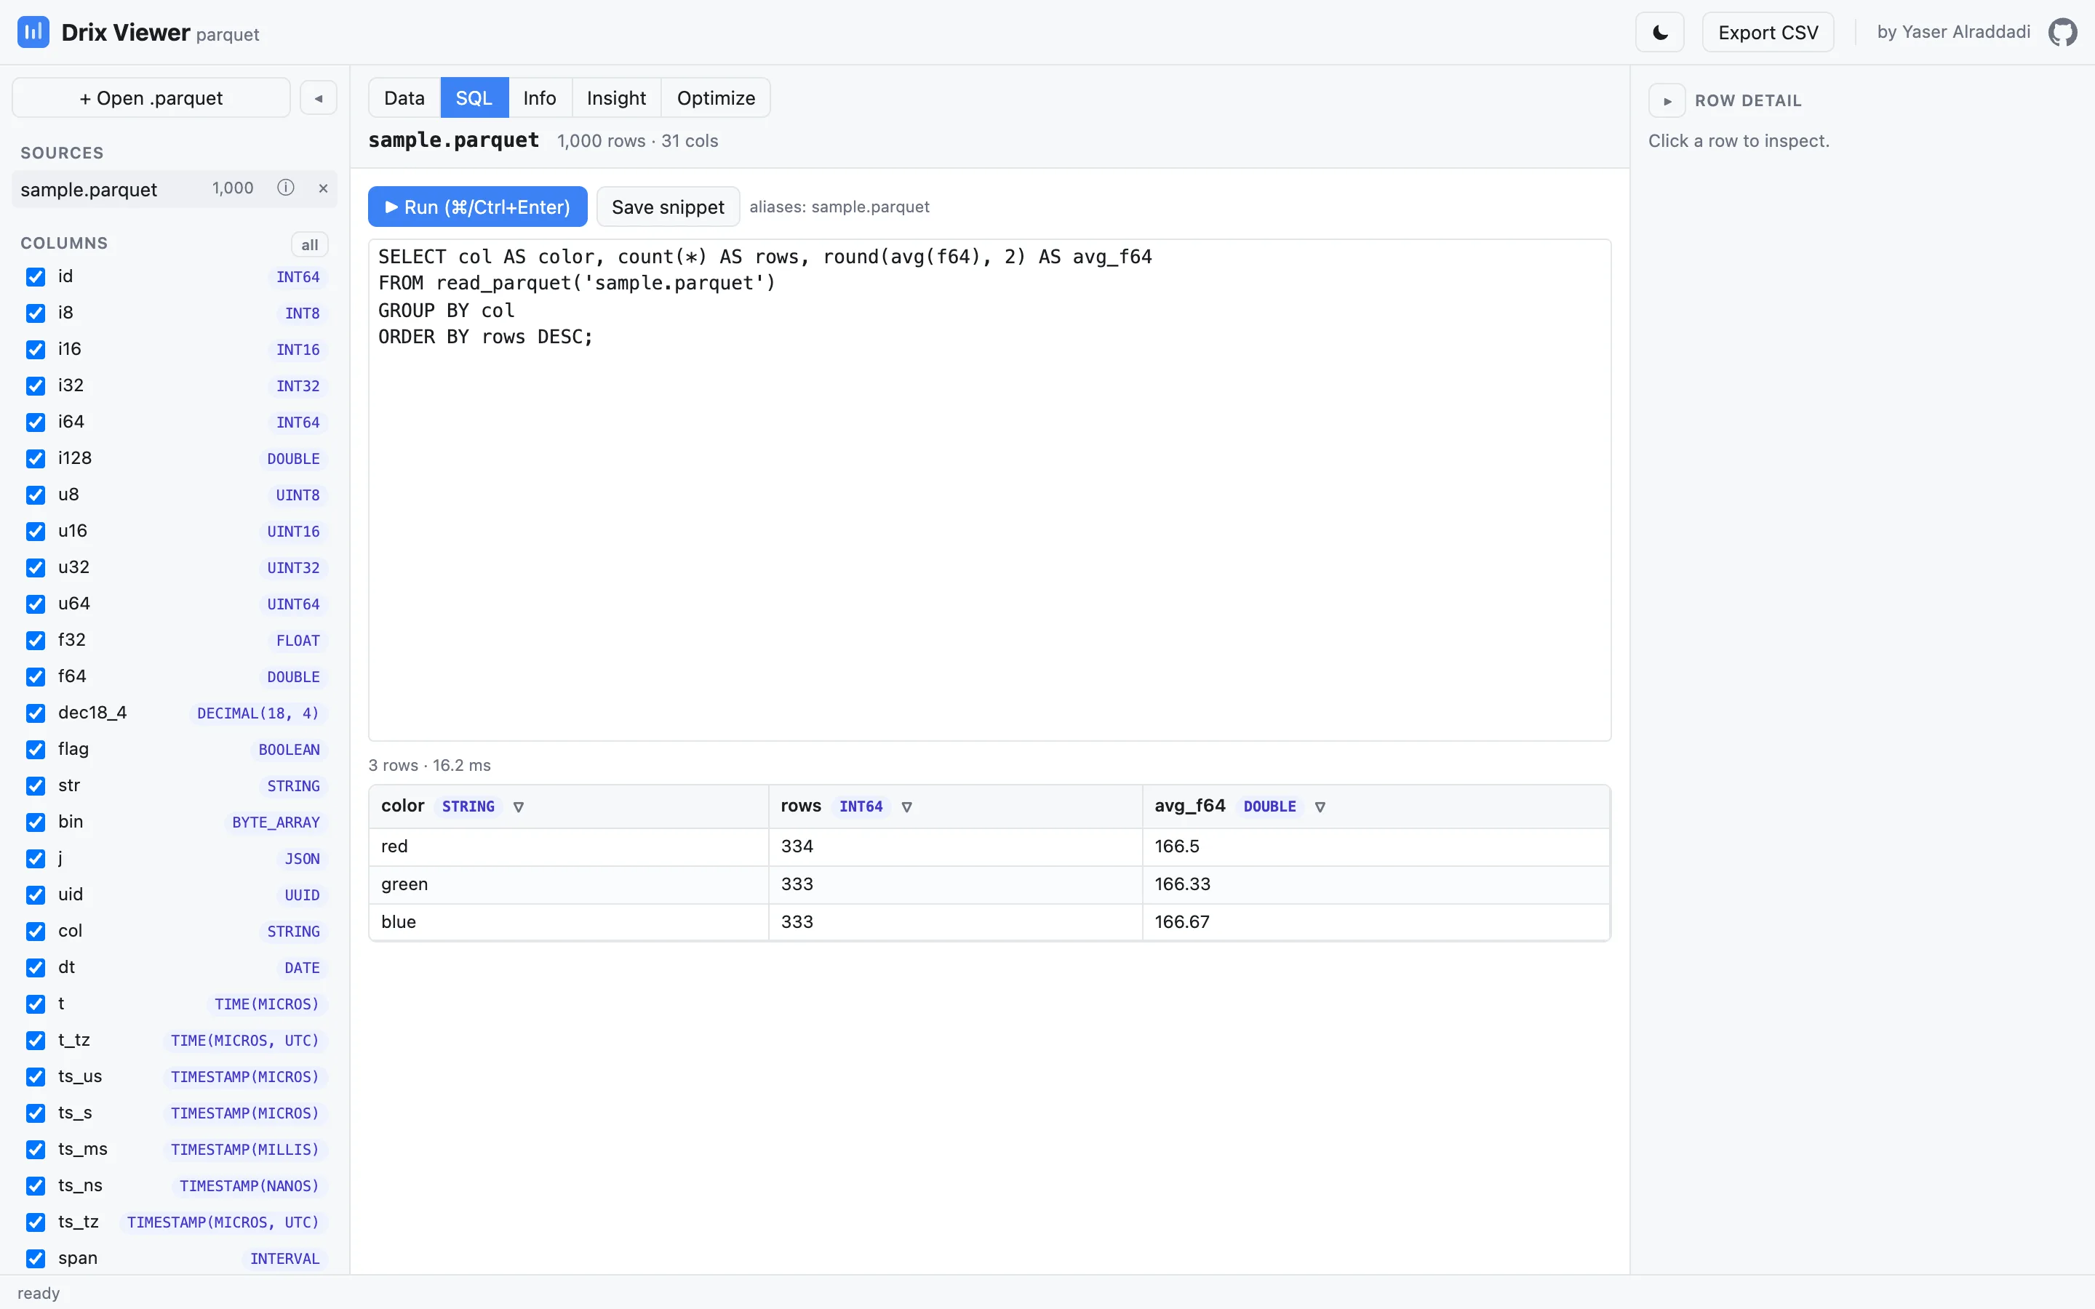Screen dimensions: 2095x1309
Task: Toggle the i16 column checkbox
Action: (36, 350)
